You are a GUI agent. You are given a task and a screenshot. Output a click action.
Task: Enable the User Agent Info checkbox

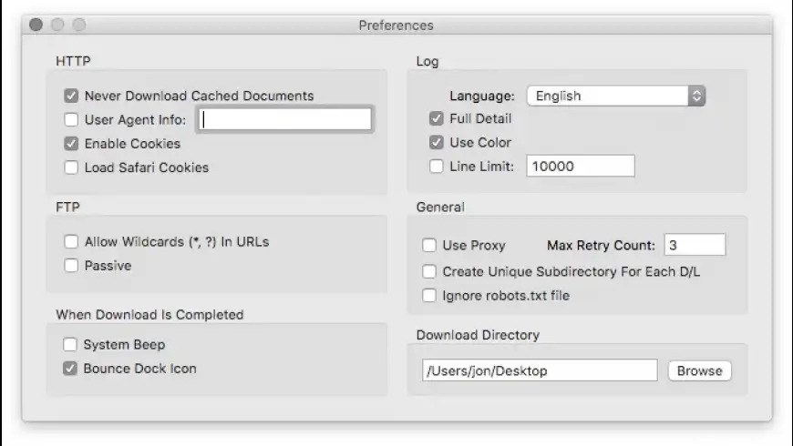click(71, 119)
